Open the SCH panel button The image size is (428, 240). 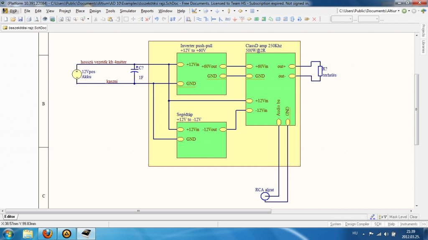(x=378, y=224)
